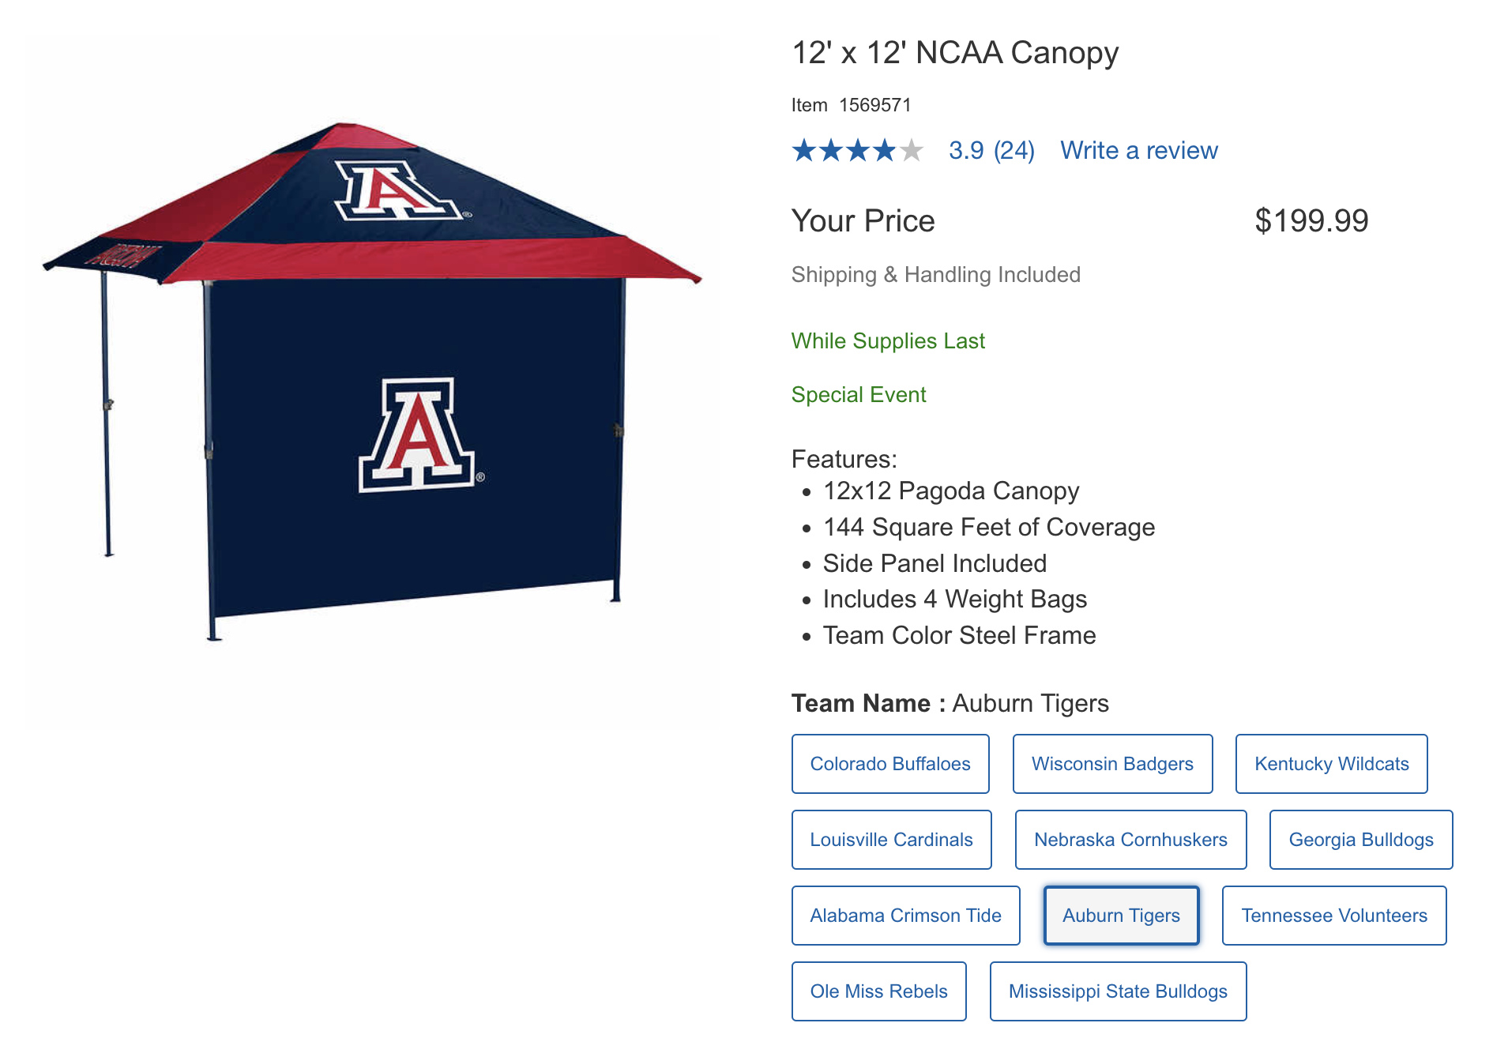1493x1038 pixels.
Task: Pick the Kentucky Wildcats team option
Action: pyautogui.click(x=1331, y=764)
